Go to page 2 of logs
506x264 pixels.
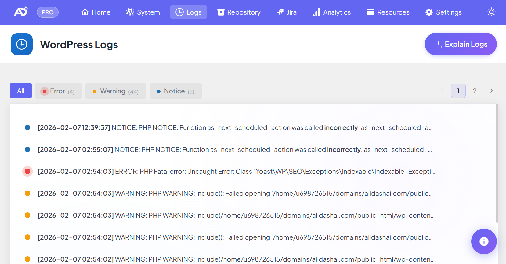475,91
